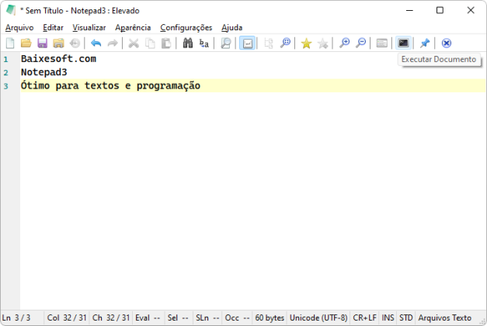The height and width of the screenshot is (326, 487).
Task: Open the Ajuda menu
Action: (x=231, y=28)
